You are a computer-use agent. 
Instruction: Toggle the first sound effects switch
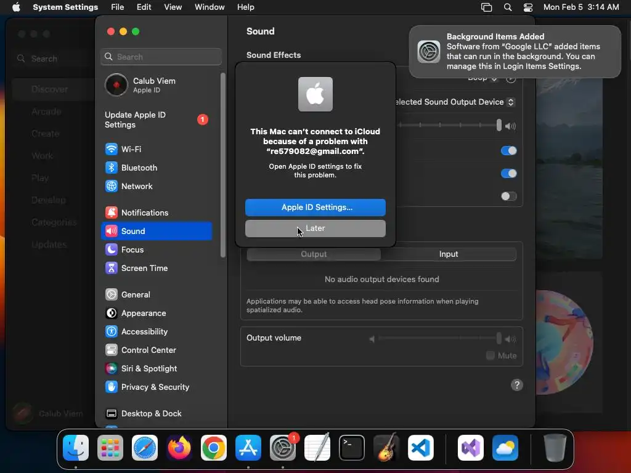tap(508, 151)
